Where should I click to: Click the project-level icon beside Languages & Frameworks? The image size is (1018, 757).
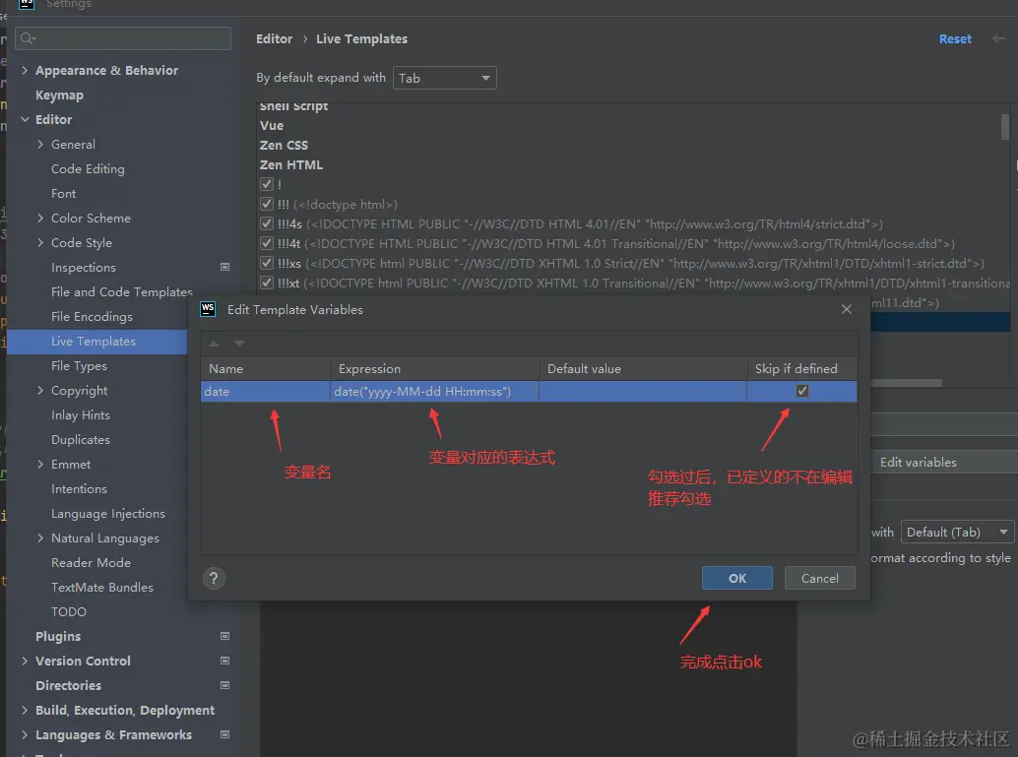(x=224, y=734)
